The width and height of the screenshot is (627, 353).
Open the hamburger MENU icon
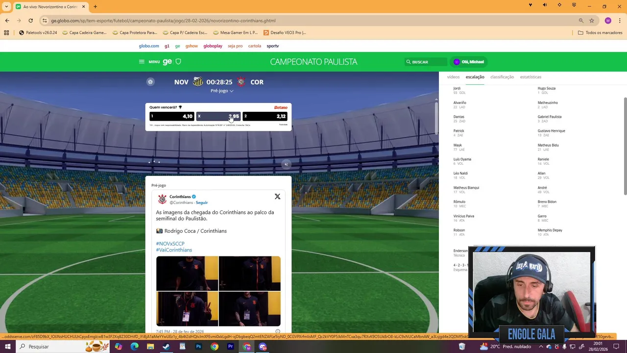coord(142,62)
